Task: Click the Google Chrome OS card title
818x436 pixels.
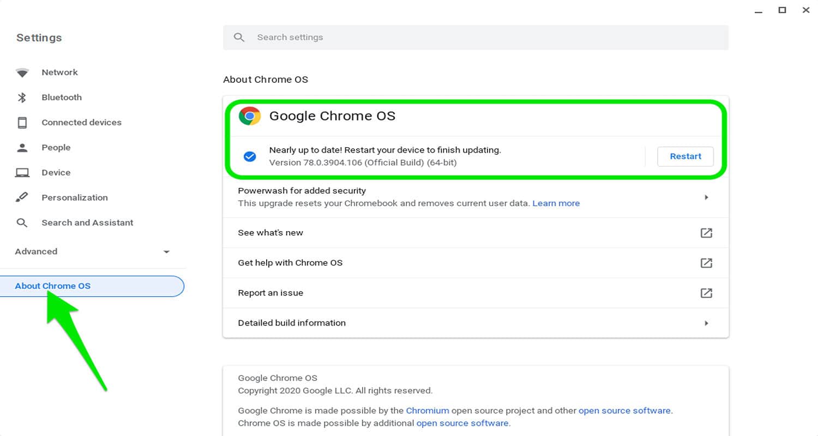Action: pos(332,116)
